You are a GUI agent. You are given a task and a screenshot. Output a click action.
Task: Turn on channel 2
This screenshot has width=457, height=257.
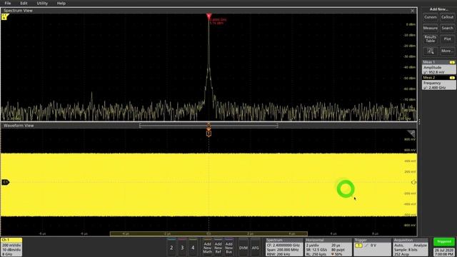coord(171,248)
